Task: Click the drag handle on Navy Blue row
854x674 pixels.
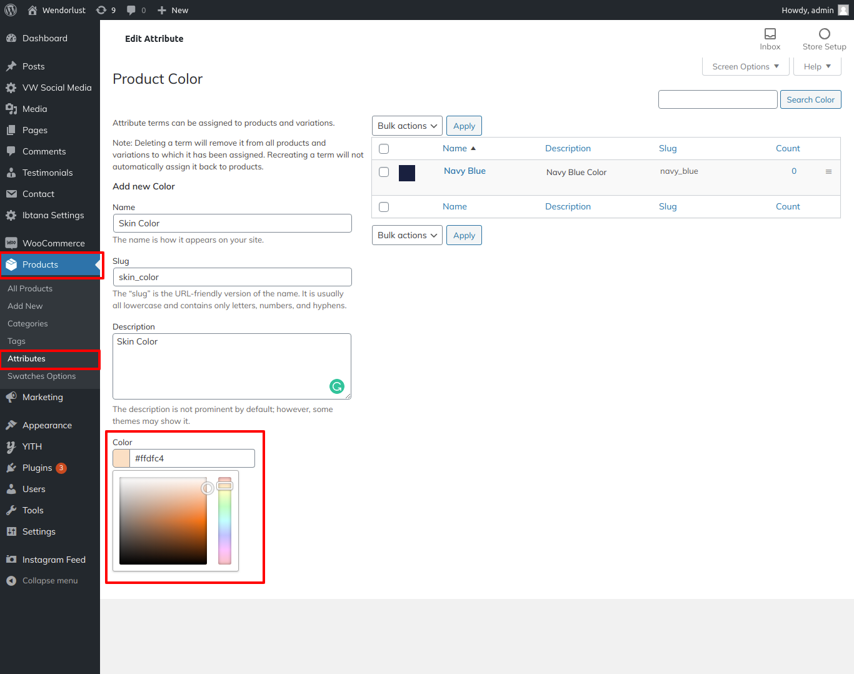Action: coord(828,172)
